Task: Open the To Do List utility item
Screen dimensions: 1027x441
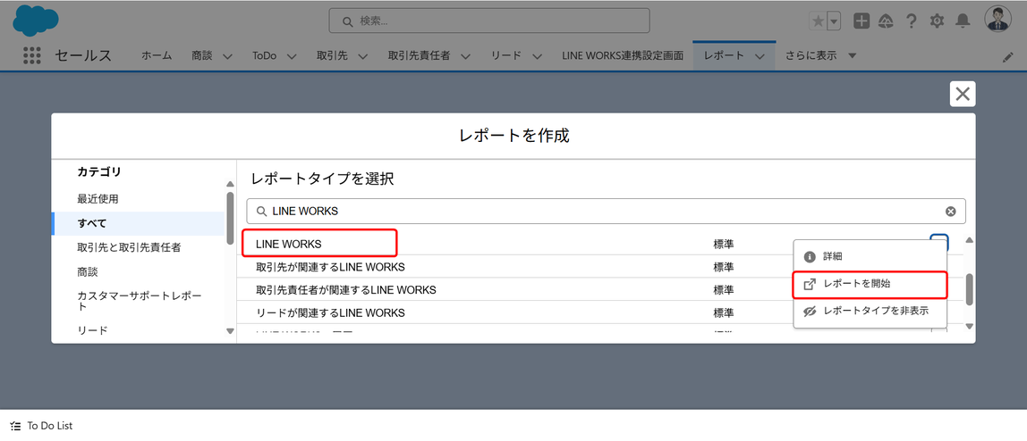Action: (x=42, y=426)
